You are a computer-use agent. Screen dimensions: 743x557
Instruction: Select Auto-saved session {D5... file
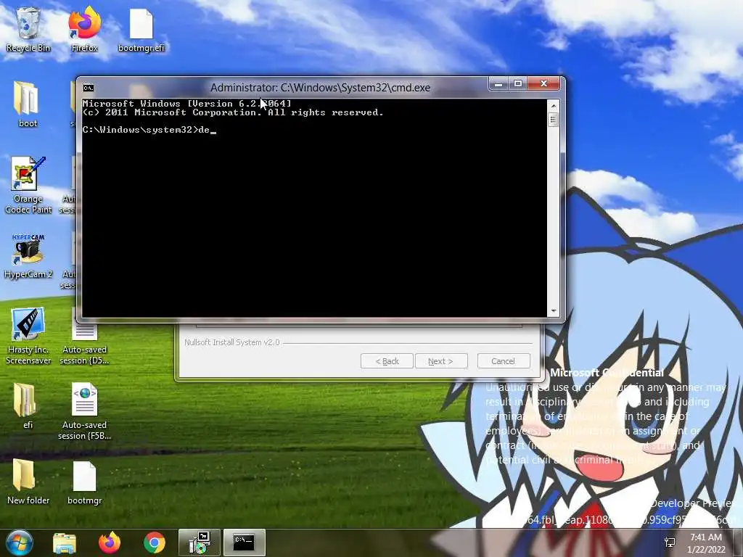click(84, 339)
